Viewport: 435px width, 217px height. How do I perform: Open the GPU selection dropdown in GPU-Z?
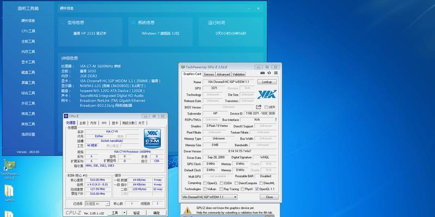coord(209,197)
